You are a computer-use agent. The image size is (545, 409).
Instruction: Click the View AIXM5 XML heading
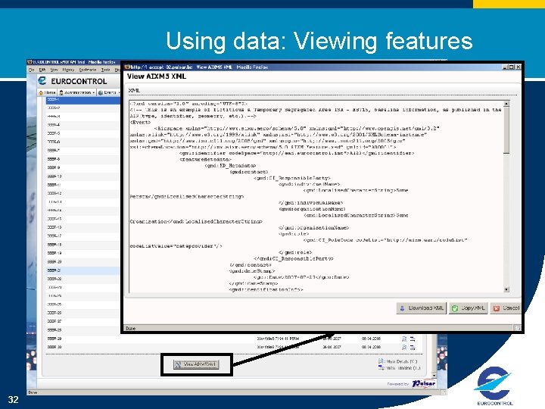click(x=157, y=76)
